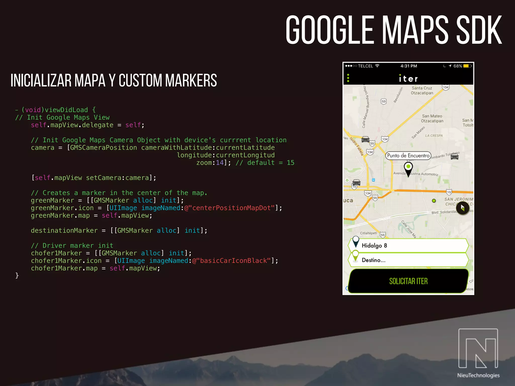Tap the iter logo in the header
Image resolution: width=515 pixels, height=386 pixels.
pyautogui.click(x=408, y=78)
